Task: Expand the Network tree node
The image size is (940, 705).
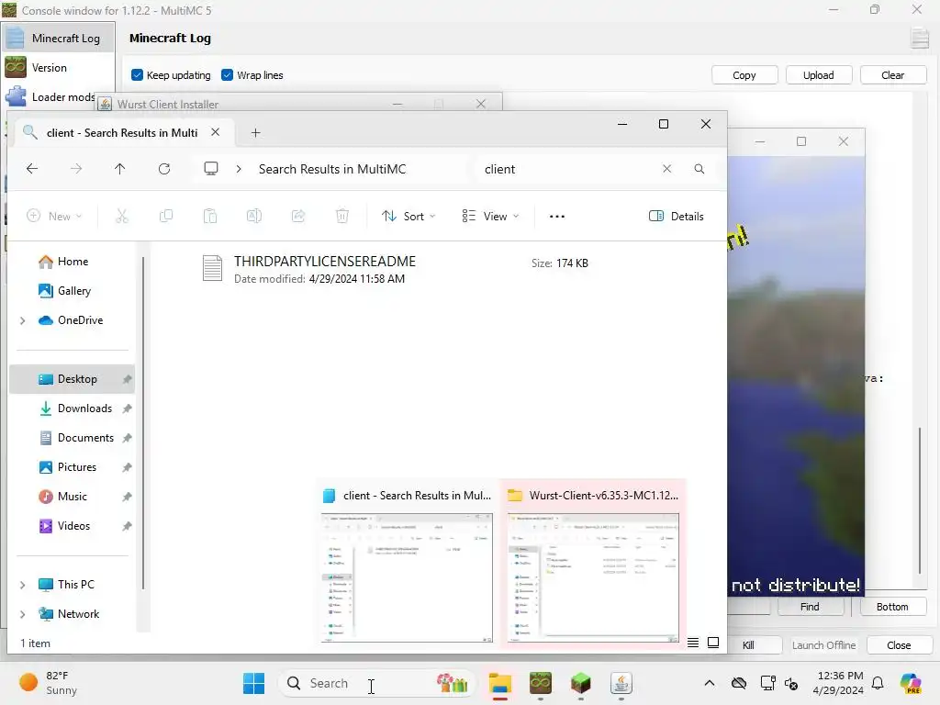Action: (x=23, y=614)
